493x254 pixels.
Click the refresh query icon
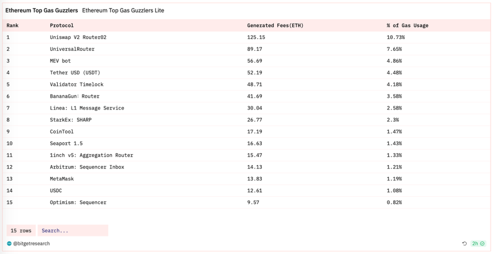click(464, 244)
